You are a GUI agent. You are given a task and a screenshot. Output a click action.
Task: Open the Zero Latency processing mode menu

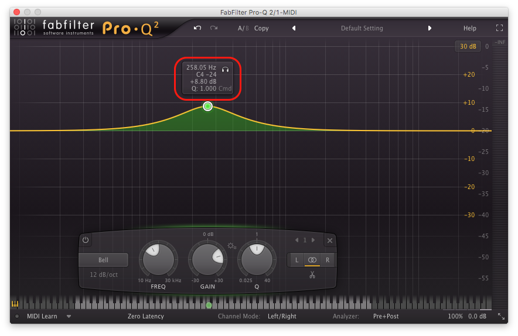click(146, 316)
